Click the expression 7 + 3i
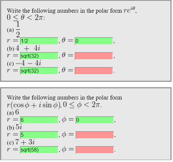This screenshot has height=162, width=173. (25, 142)
